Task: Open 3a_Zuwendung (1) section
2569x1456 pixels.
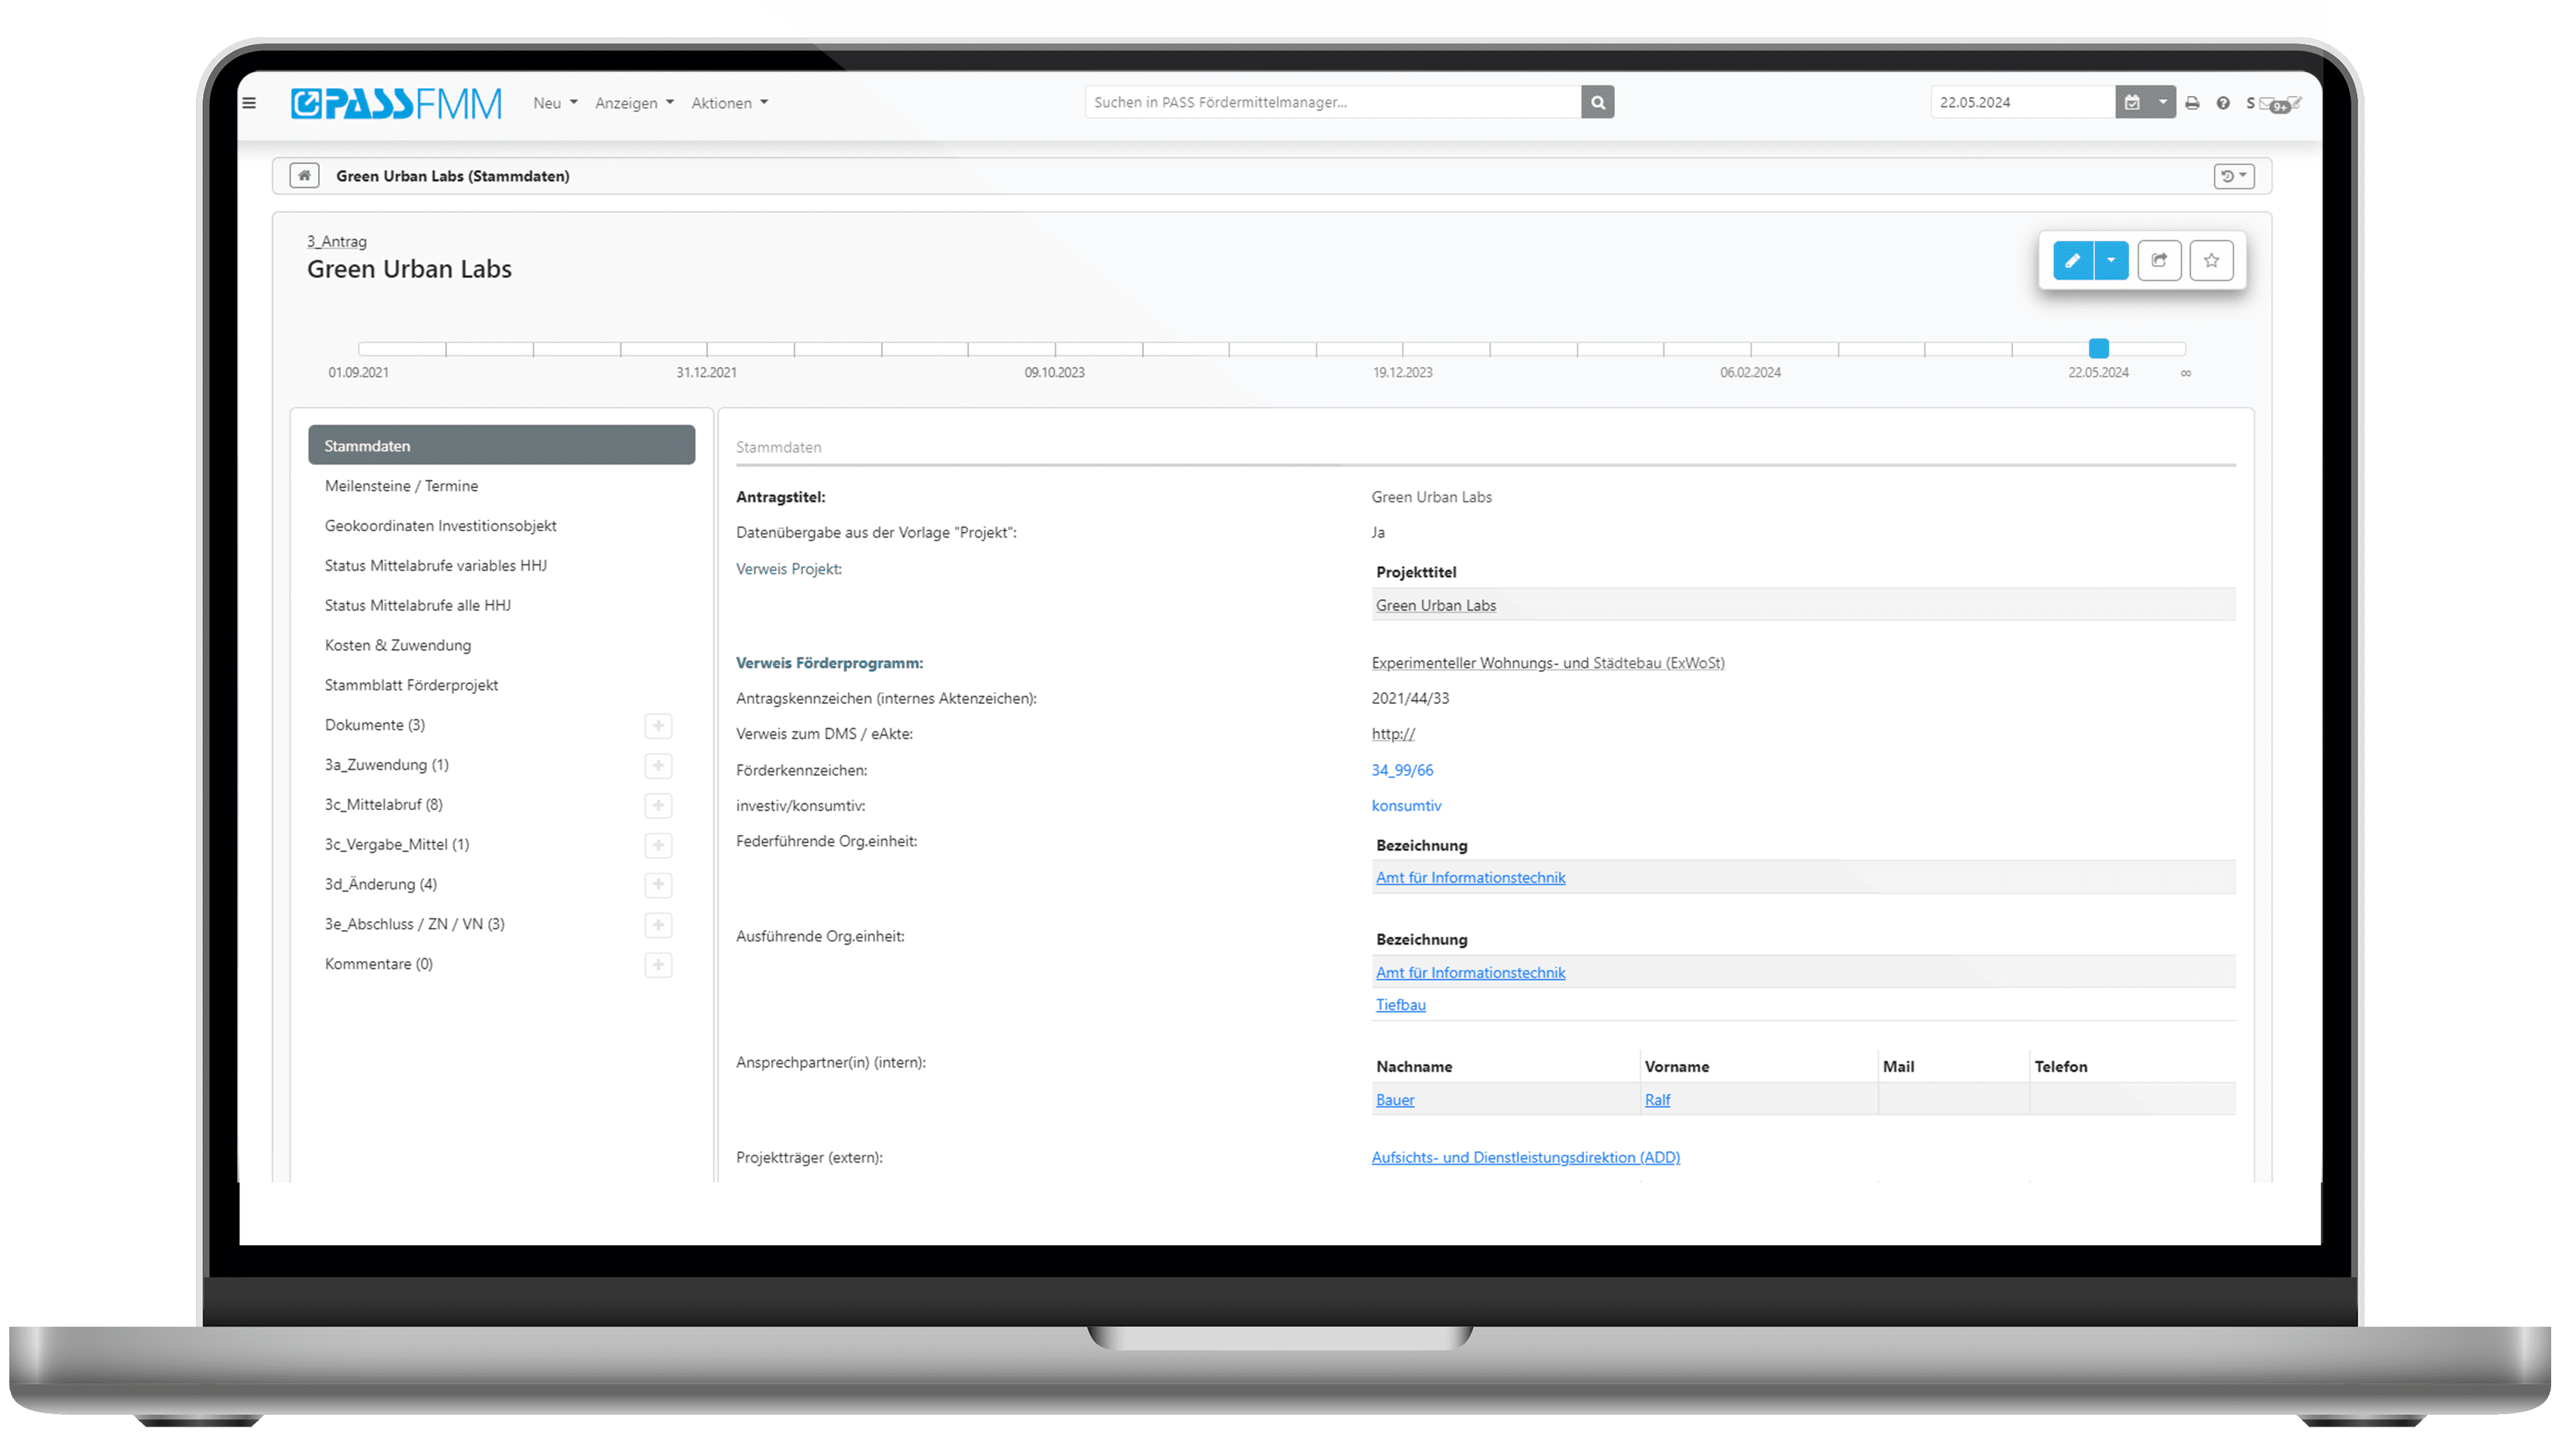Action: 386,766
